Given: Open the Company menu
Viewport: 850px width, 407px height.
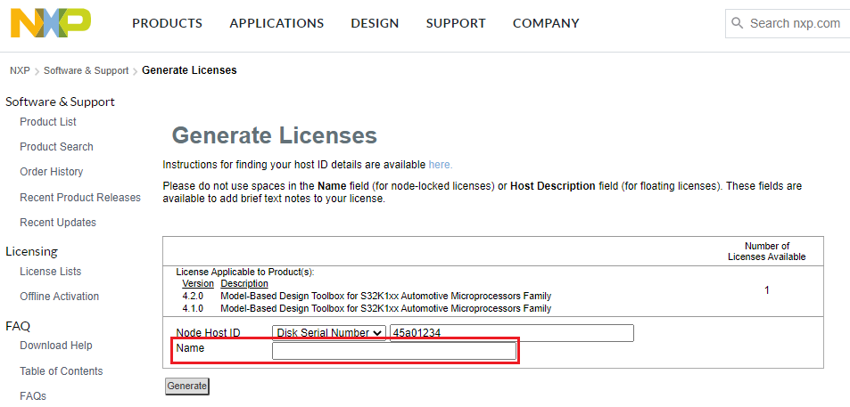Looking at the screenshot, I should tap(546, 23).
